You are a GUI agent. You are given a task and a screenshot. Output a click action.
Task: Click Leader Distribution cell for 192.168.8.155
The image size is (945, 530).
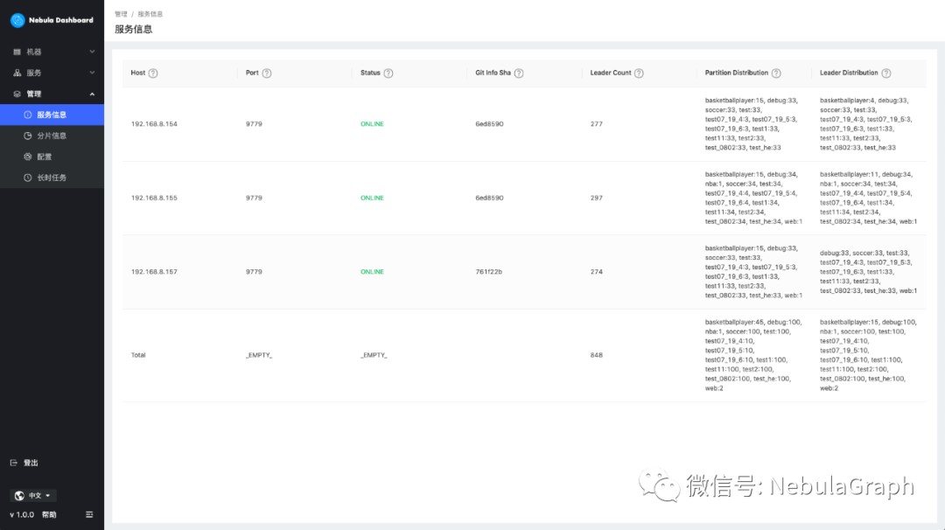tap(869, 199)
